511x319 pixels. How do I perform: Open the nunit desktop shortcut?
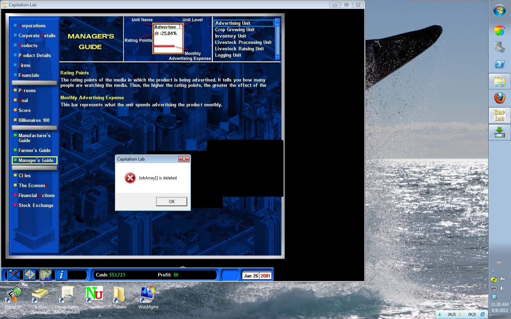pyautogui.click(x=94, y=298)
